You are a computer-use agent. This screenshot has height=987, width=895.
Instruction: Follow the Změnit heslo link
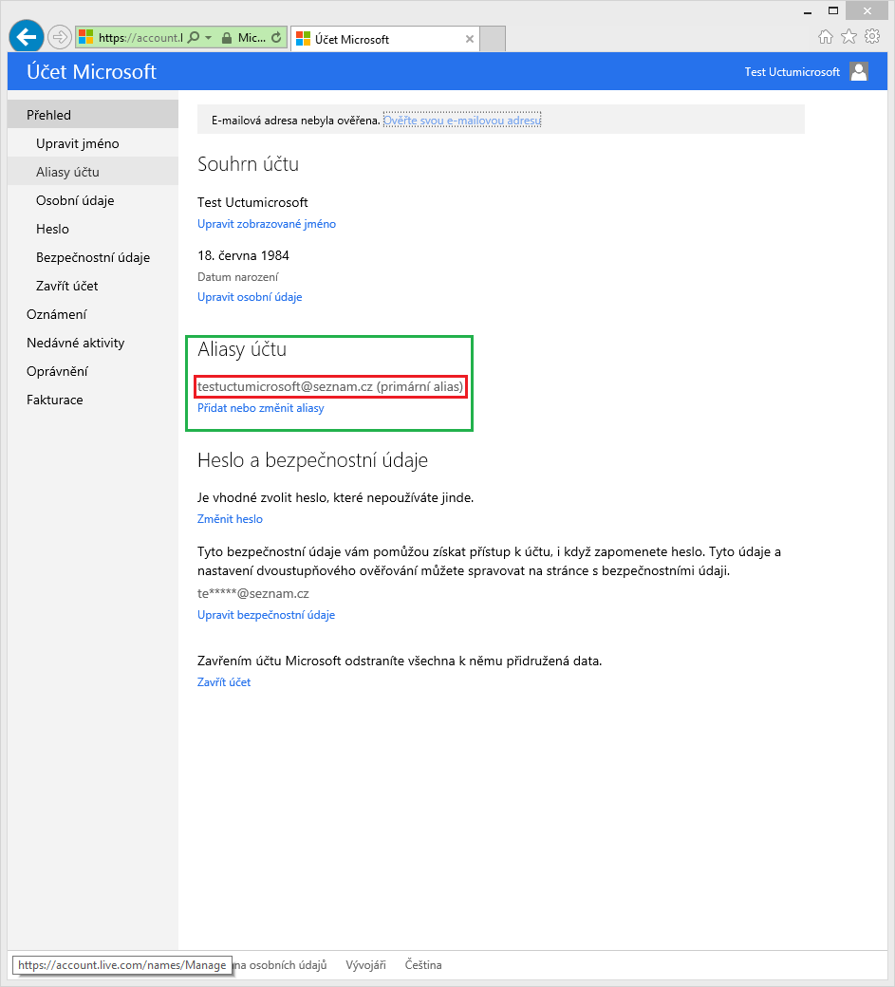230,519
